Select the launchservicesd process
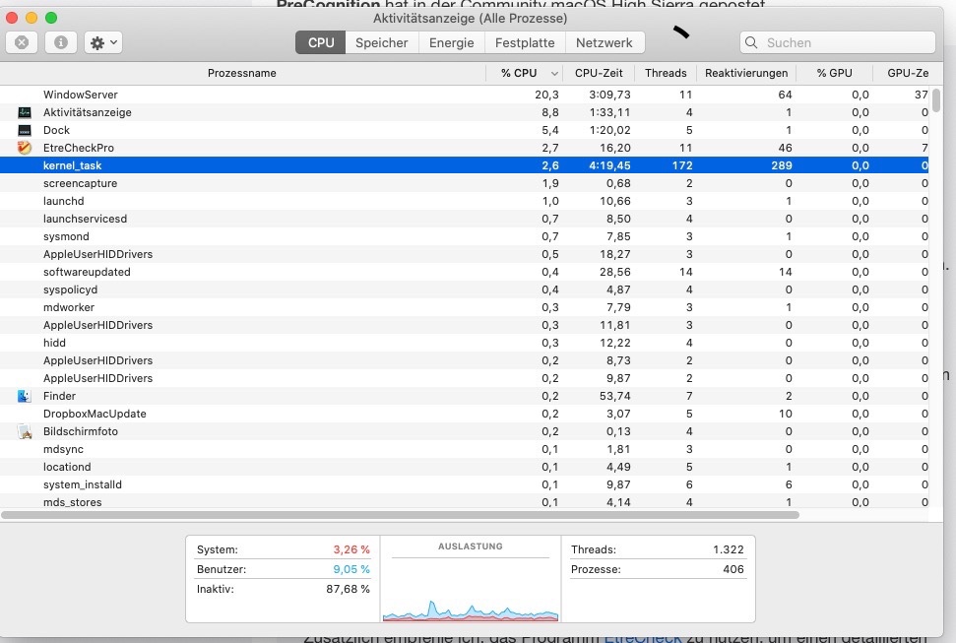The width and height of the screenshot is (956, 643). pyautogui.click(x=465, y=219)
